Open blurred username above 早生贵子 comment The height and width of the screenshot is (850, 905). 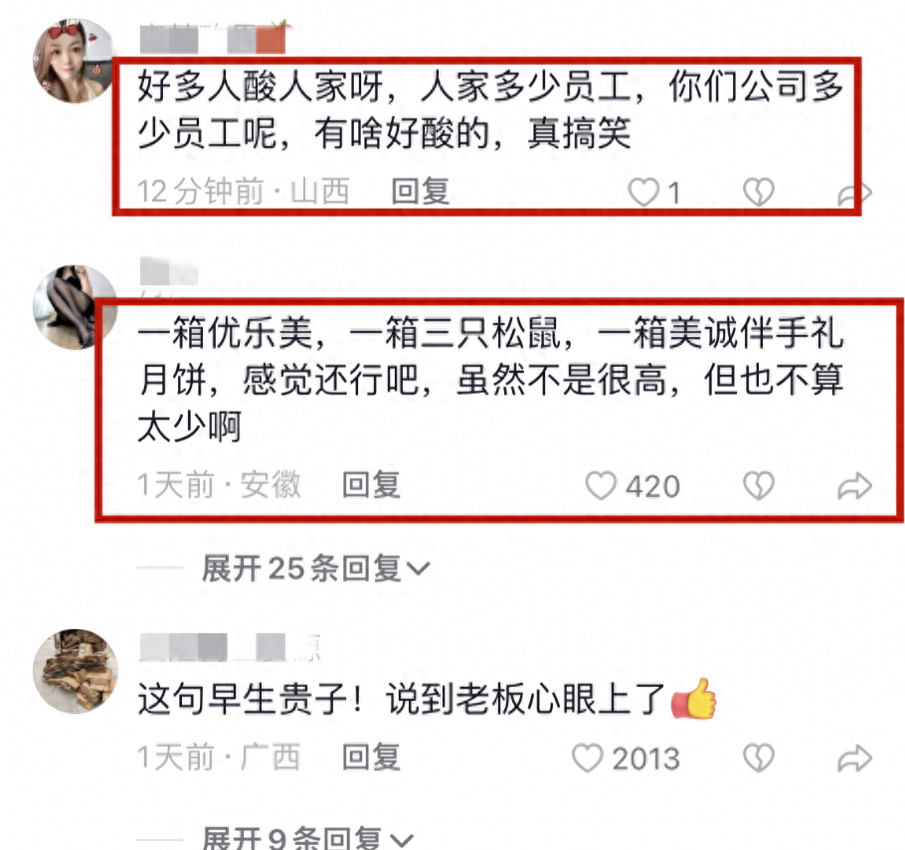coord(230,647)
